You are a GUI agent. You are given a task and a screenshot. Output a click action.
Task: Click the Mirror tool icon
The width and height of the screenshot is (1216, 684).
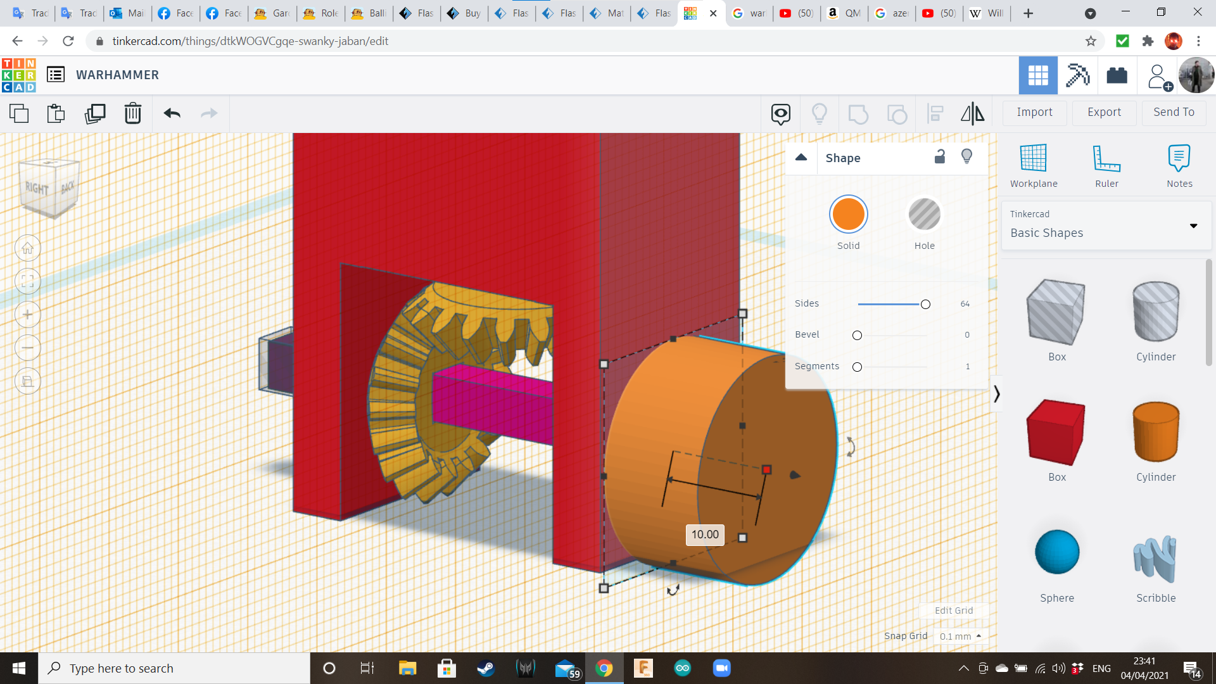pos(972,113)
